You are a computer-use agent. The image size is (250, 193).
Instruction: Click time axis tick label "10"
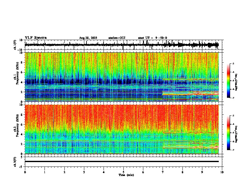(222, 172)
